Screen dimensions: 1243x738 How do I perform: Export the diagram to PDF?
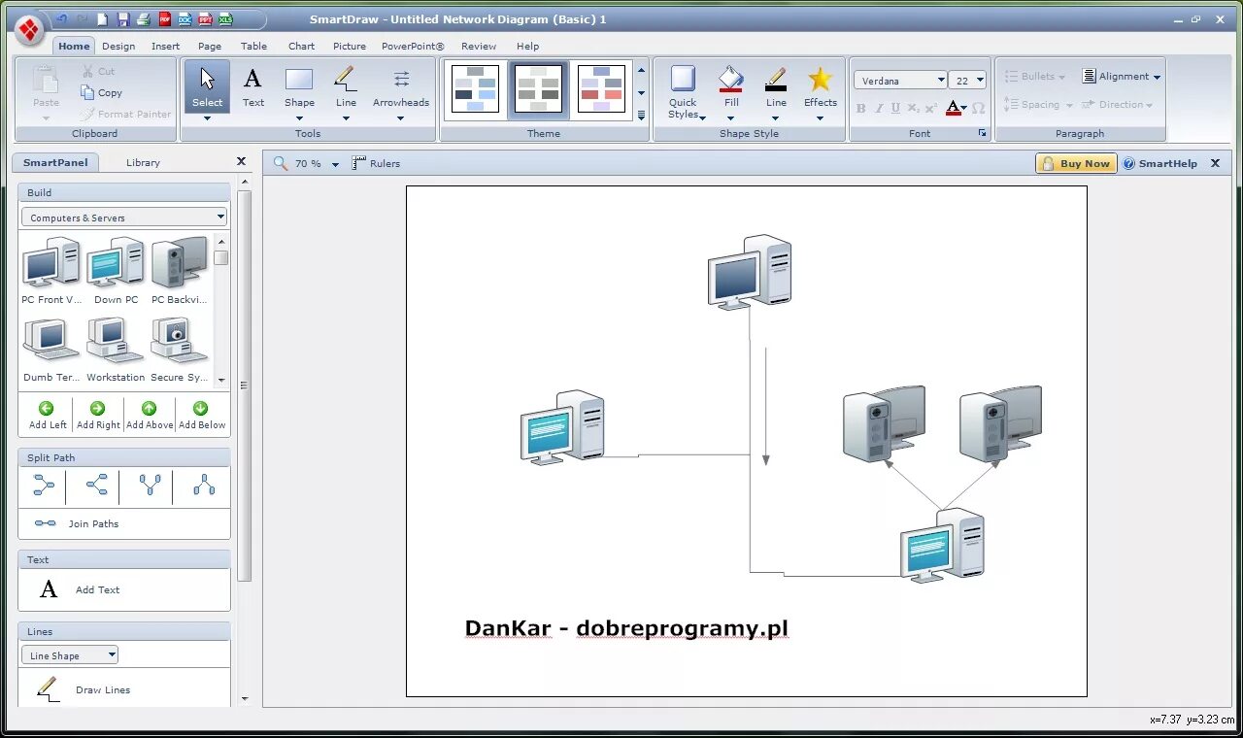164,19
